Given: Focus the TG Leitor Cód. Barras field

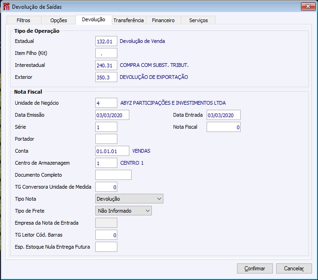Looking at the screenshot, I should [x=106, y=235].
